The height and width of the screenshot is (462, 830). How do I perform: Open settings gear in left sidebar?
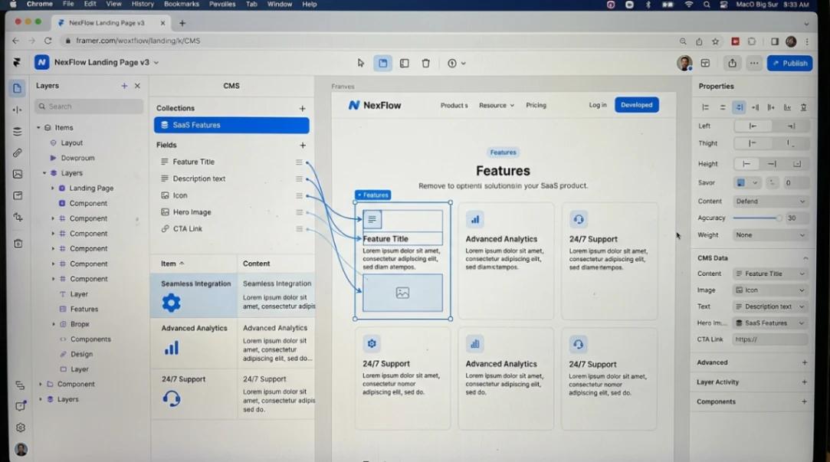pyautogui.click(x=20, y=428)
